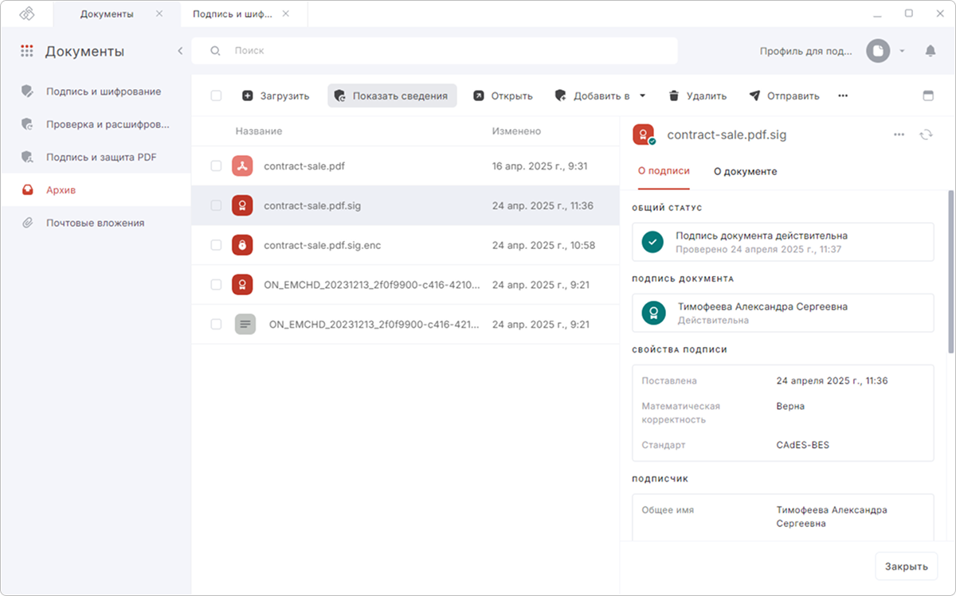956x596 pixels.
Task: Select the Архив sidebar item
Action: pyautogui.click(x=96, y=190)
